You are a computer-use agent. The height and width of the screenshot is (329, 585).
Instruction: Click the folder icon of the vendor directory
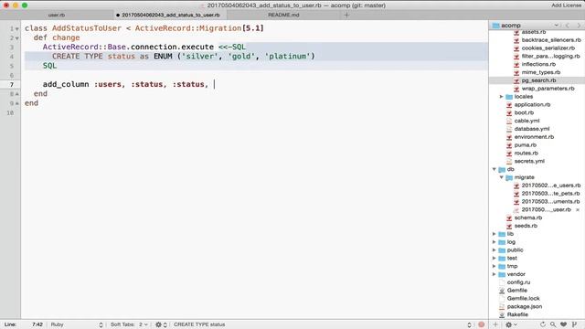(x=502, y=274)
